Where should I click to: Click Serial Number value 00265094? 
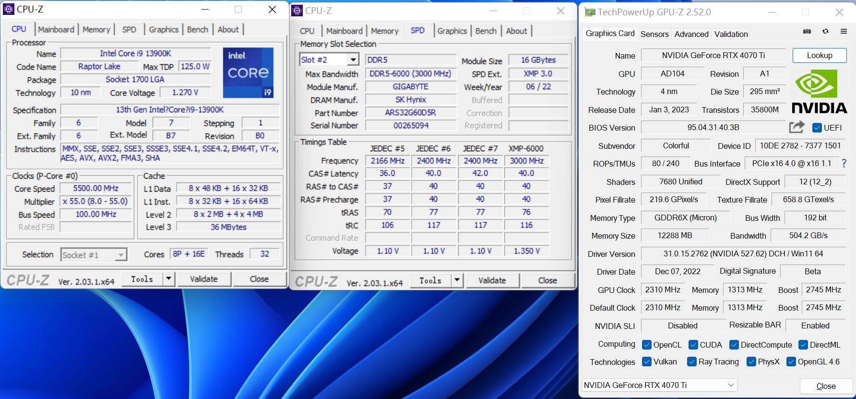(x=411, y=125)
